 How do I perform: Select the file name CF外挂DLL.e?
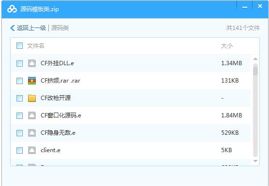57,63
